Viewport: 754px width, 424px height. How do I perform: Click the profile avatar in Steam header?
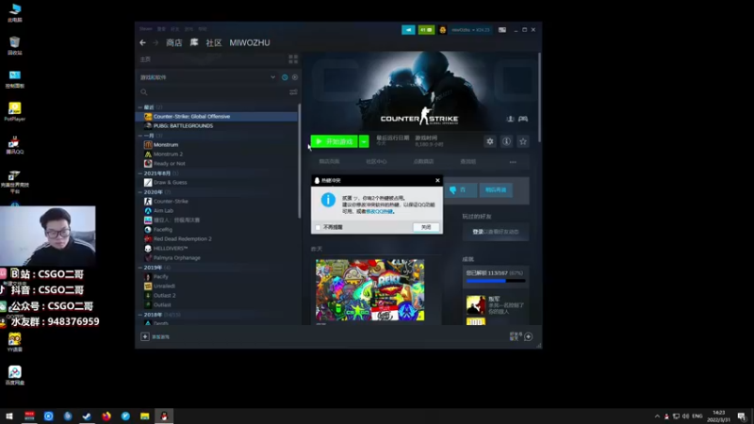click(x=442, y=30)
